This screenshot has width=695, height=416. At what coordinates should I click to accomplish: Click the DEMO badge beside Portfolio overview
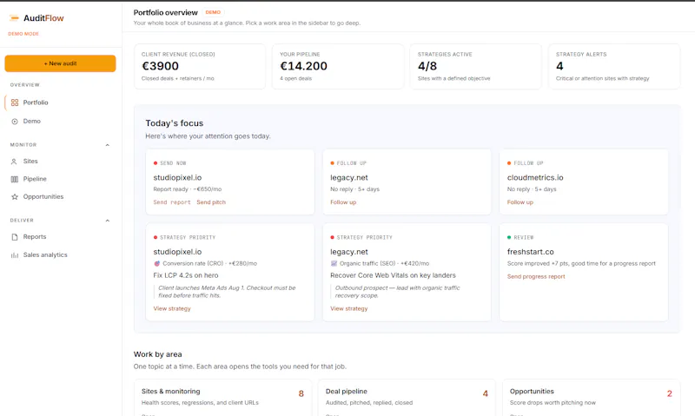pyautogui.click(x=213, y=12)
